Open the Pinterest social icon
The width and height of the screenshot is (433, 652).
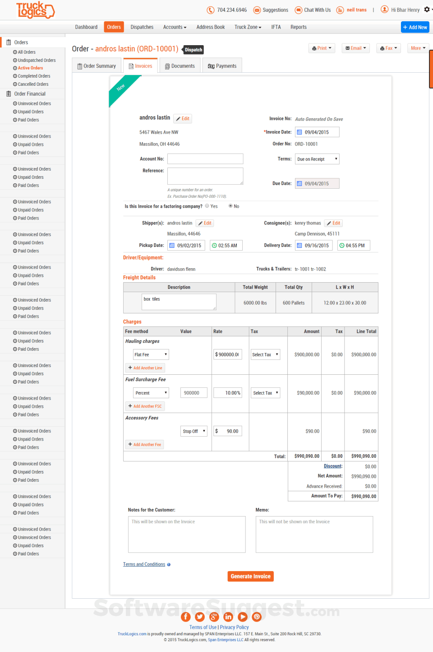(x=257, y=617)
